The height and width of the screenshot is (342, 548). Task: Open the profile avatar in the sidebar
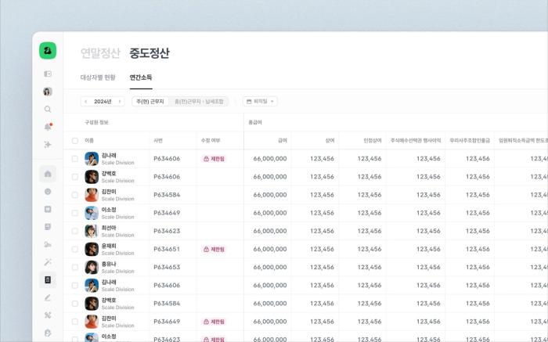pyautogui.click(x=48, y=92)
